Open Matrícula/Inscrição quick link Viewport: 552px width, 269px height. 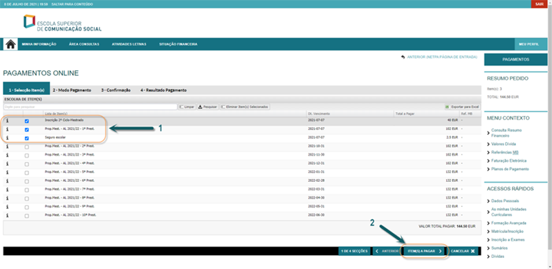[x=507, y=232]
